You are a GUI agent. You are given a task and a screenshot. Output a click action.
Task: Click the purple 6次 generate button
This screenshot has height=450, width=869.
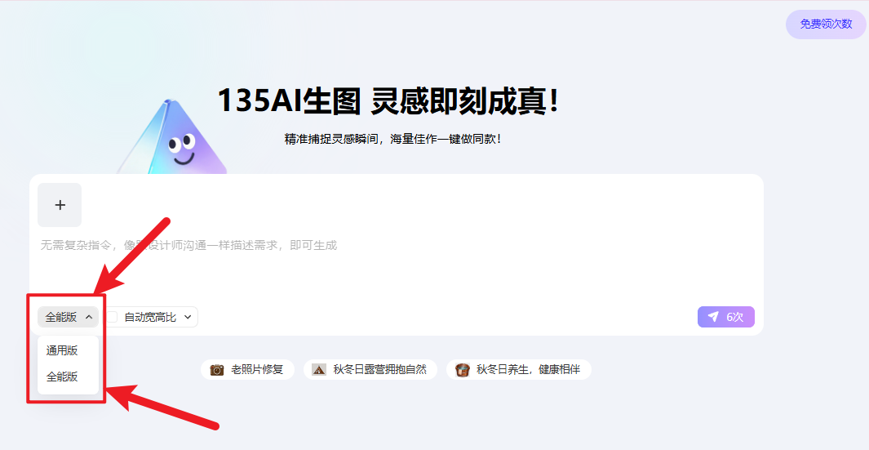726,317
